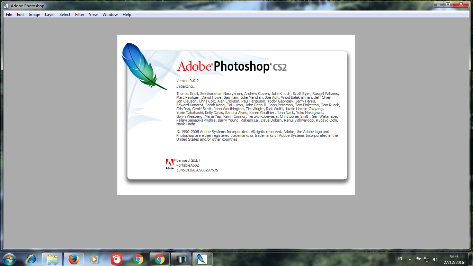Viewport: 473px width, 266px height.
Task: Open the Window menu
Action: click(x=110, y=15)
